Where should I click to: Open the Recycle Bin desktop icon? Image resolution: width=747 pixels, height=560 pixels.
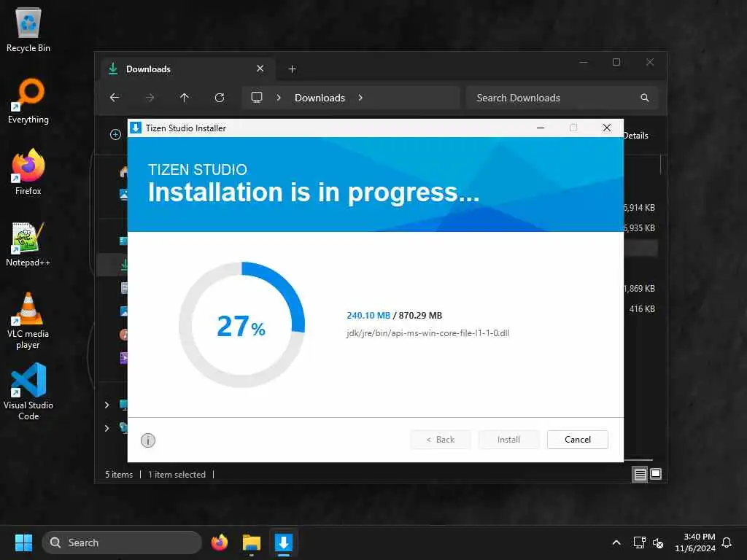pyautogui.click(x=28, y=29)
